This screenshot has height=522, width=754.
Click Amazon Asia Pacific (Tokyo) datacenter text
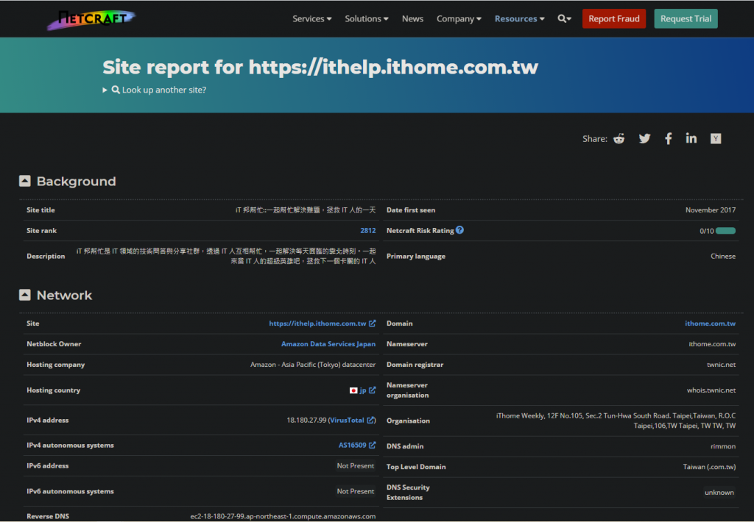coord(312,365)
